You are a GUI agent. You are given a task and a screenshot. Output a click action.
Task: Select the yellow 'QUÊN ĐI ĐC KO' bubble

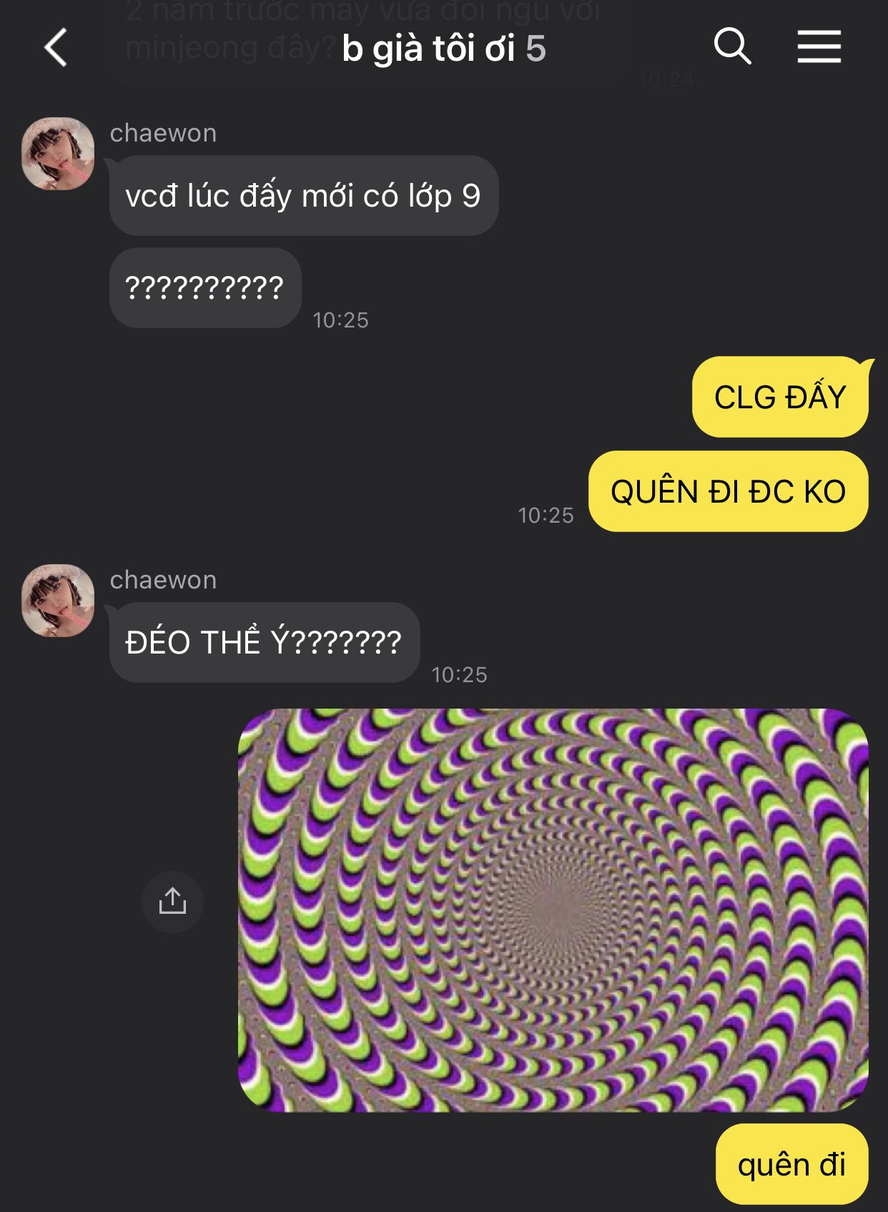click(x=728, y=491)
